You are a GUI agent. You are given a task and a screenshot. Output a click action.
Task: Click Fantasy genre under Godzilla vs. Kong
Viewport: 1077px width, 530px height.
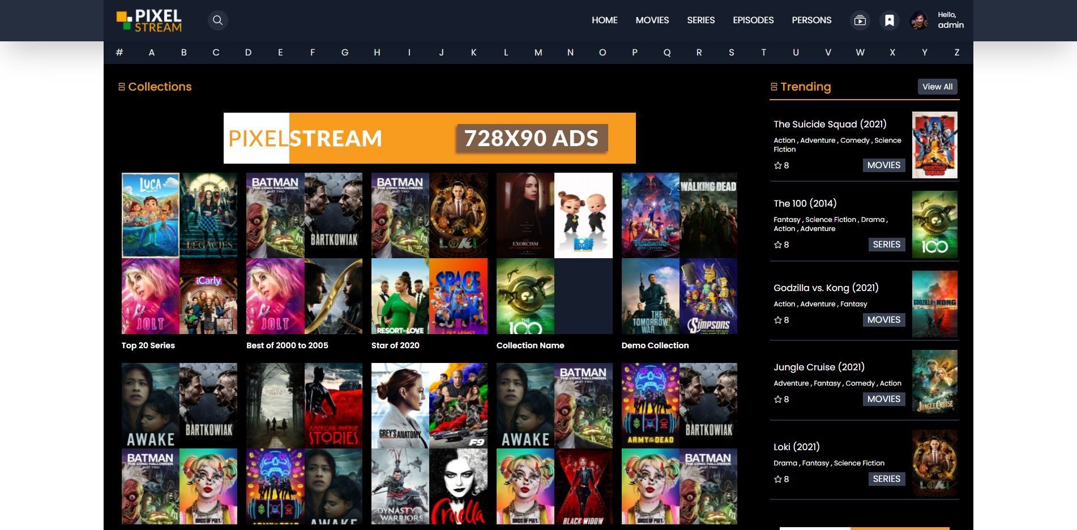click(x=853, y=304)
